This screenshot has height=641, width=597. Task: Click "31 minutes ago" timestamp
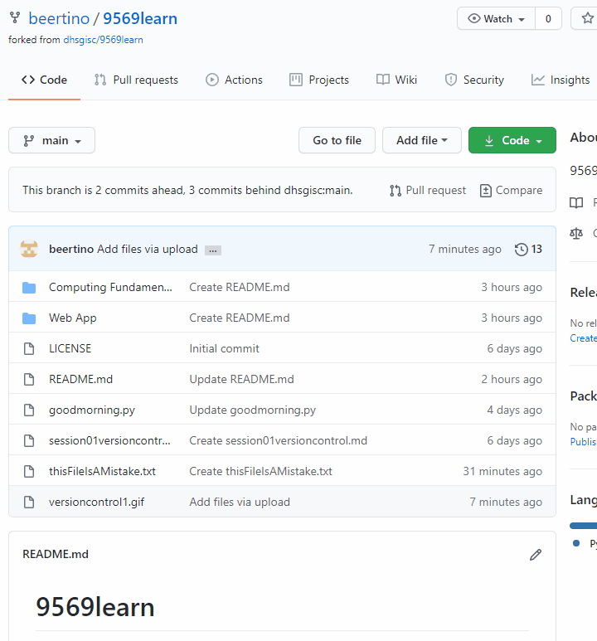tap(502, 471)
